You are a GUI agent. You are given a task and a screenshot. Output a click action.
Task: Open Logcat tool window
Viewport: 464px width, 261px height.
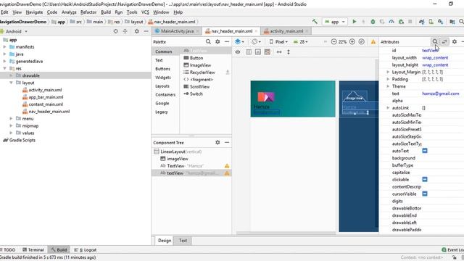pos(86,249)
